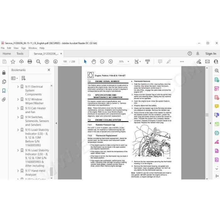Select the highlighter pen tool
The height and width of the screenshot is (220, 220).
click(168, 62)
